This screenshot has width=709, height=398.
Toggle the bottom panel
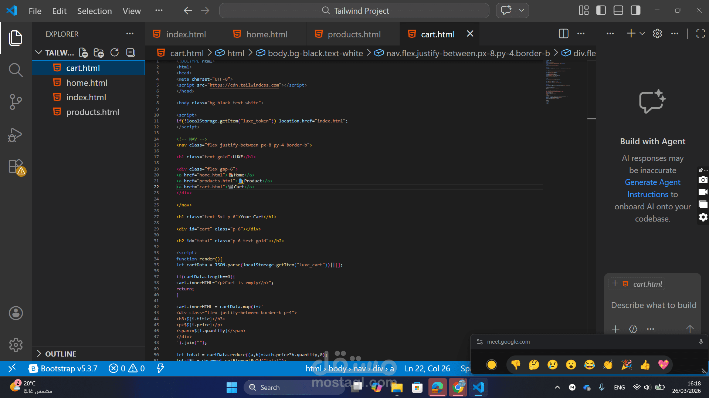tap(618, 10)
